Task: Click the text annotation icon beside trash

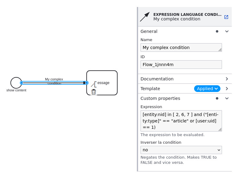Action: point(94,84)
